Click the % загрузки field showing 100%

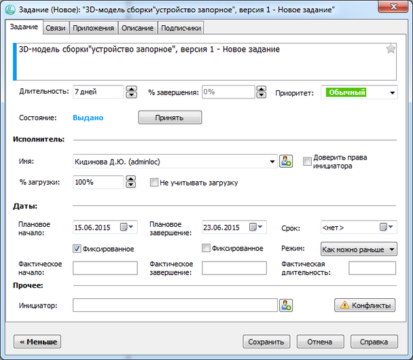click(98, 182)
